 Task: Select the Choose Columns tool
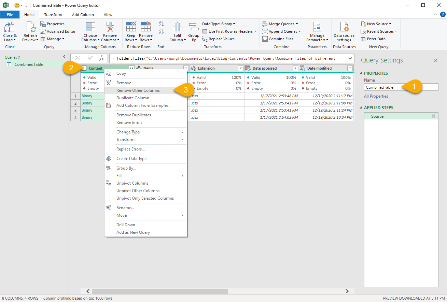[90, 31]
